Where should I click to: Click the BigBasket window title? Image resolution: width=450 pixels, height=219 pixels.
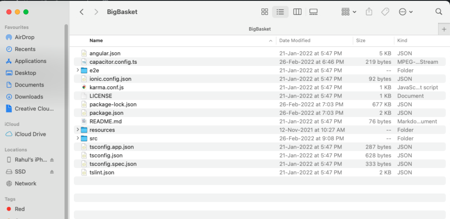pyautogui.click(x=122, y=12)
